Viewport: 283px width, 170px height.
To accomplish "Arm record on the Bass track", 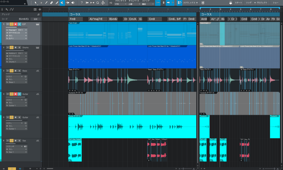I will point(16,71).
